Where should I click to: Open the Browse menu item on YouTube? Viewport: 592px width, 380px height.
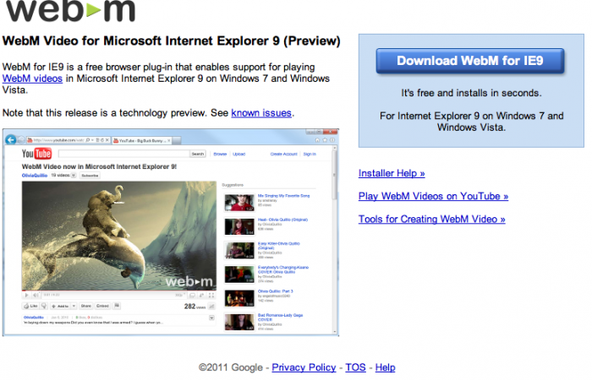tap(220, 155)
